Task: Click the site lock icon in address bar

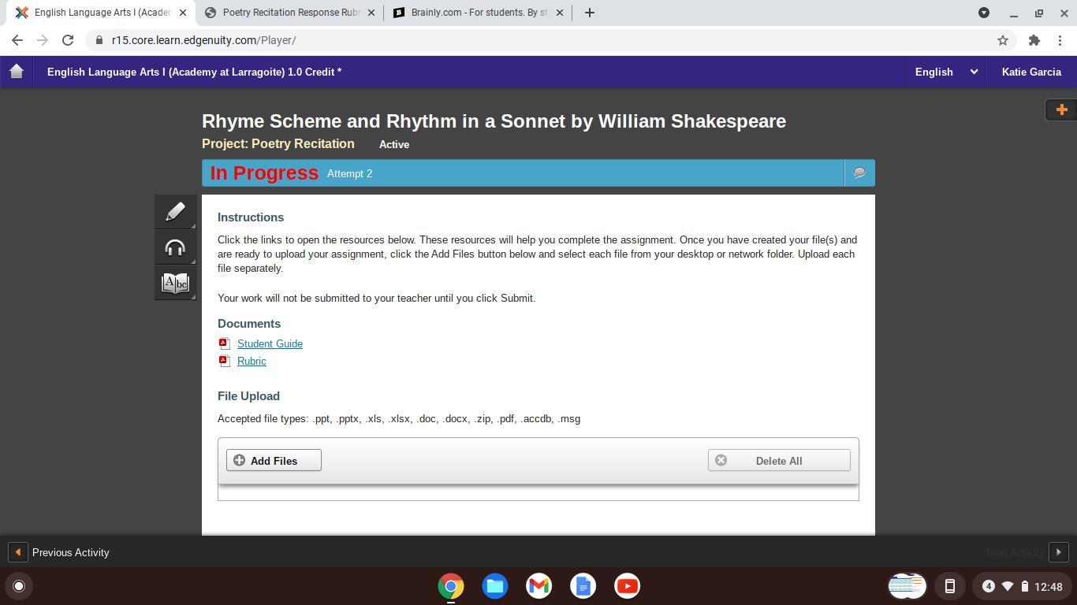Action: point(98,40)
